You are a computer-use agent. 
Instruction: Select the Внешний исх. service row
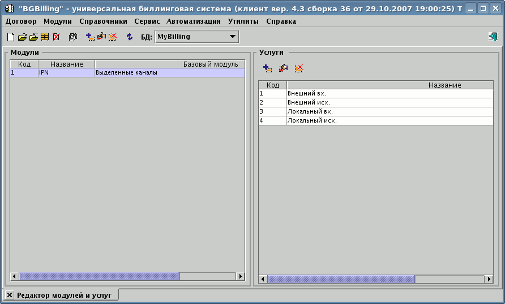(376, 102)
